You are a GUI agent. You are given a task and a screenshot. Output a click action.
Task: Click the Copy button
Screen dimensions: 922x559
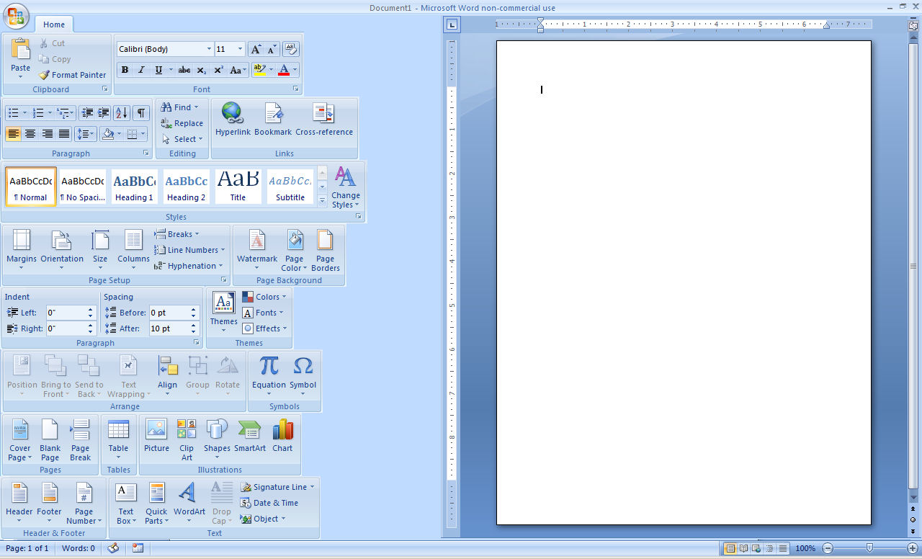[55, 59]
